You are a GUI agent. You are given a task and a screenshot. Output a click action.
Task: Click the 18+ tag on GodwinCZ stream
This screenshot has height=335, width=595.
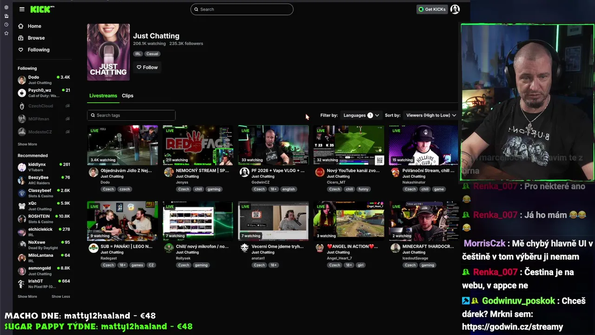coord(273,189)
